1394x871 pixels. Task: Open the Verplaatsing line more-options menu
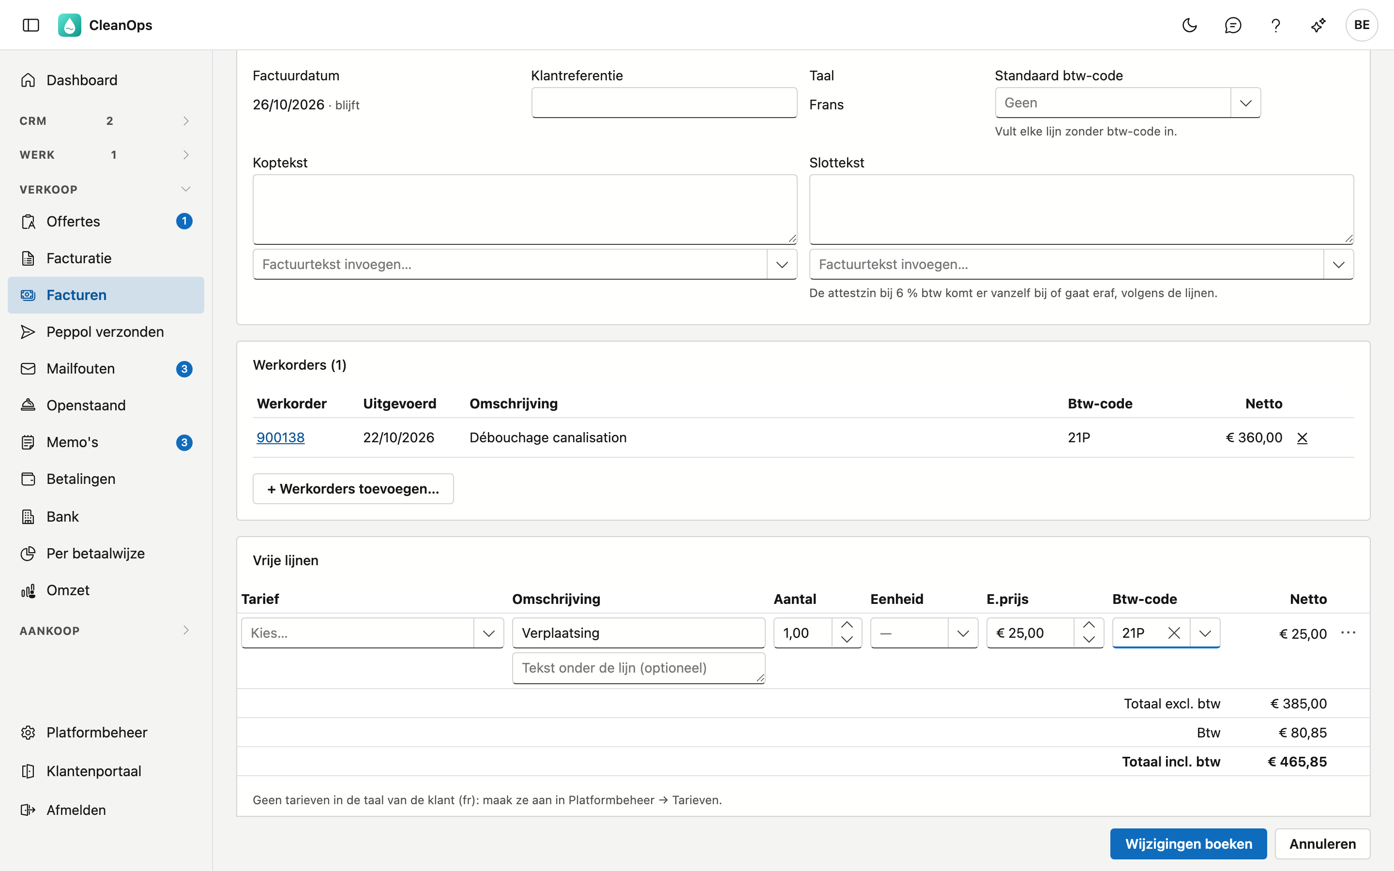(1348, 632)
